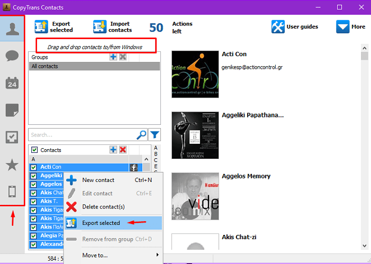Choose Delete contact(s) from context menu
The image size is (371, 264).
[113, 207]
